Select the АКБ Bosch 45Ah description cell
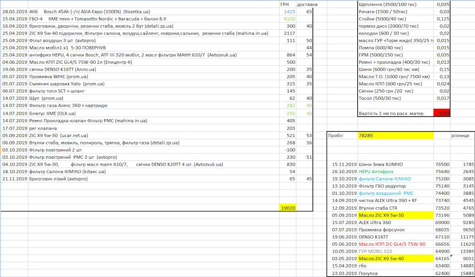475x277 pixels. point(153,12)
